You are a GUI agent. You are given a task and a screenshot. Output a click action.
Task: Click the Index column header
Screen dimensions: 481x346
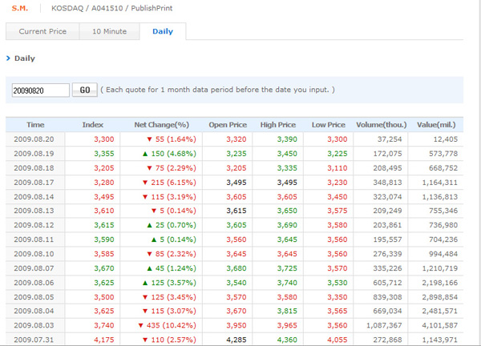(93, 125)
